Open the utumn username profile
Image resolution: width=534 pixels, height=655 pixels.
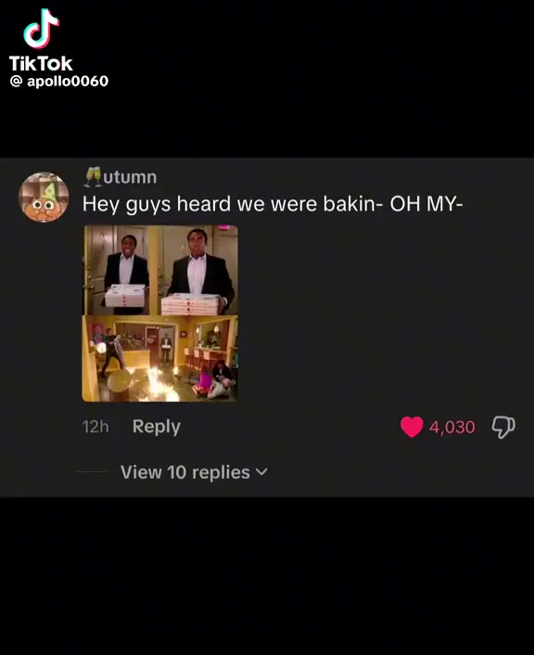pyautogui.click(x=121, y=176)
